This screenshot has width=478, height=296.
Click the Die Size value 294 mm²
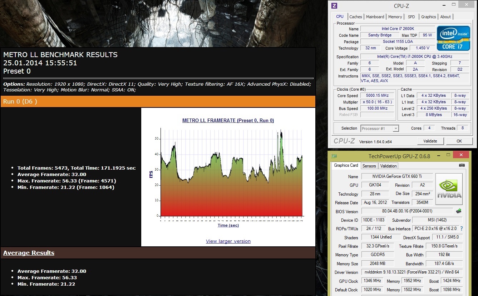click(423, 194)
